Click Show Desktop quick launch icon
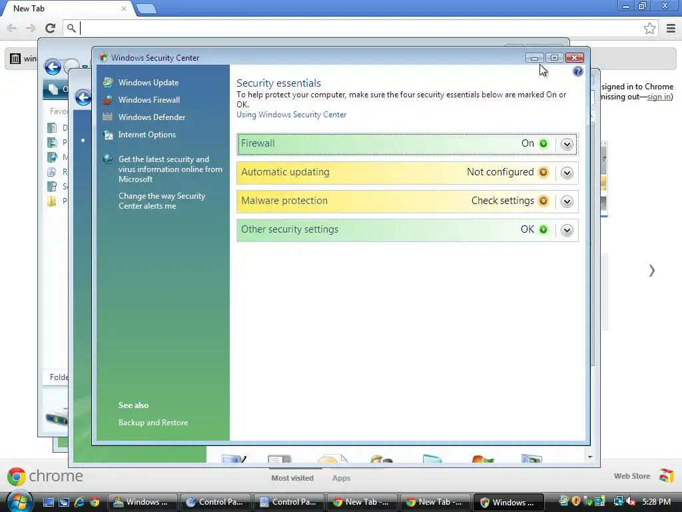 (48, 502)
